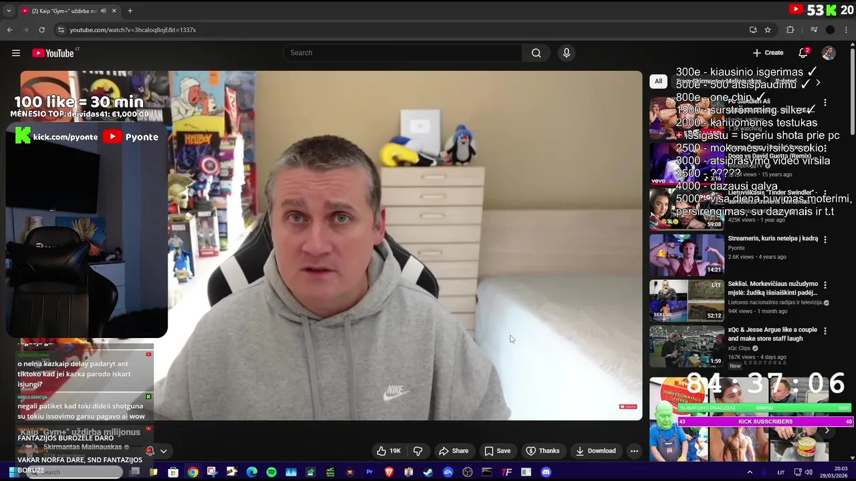Select the All filter chip
856x481 pixels.
658,82
